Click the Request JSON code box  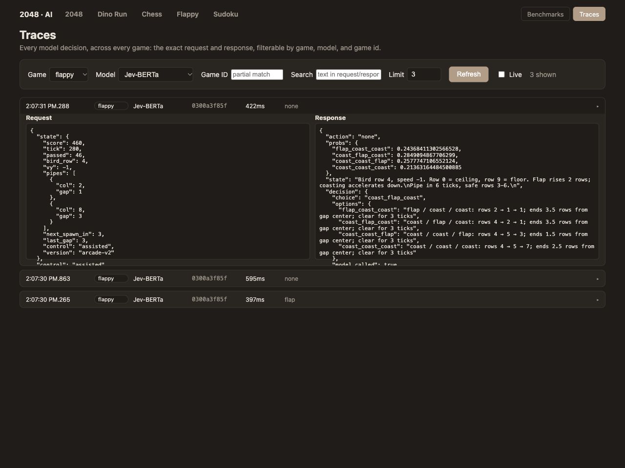[168, 191]
